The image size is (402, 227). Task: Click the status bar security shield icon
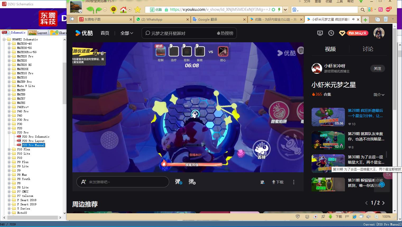coord(298,216)
